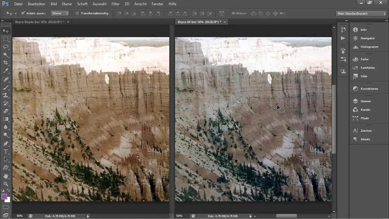This screenshot has height=219, width=389.
Task: Toggle Quick Mask mode icon
Action: pos(6,207)
